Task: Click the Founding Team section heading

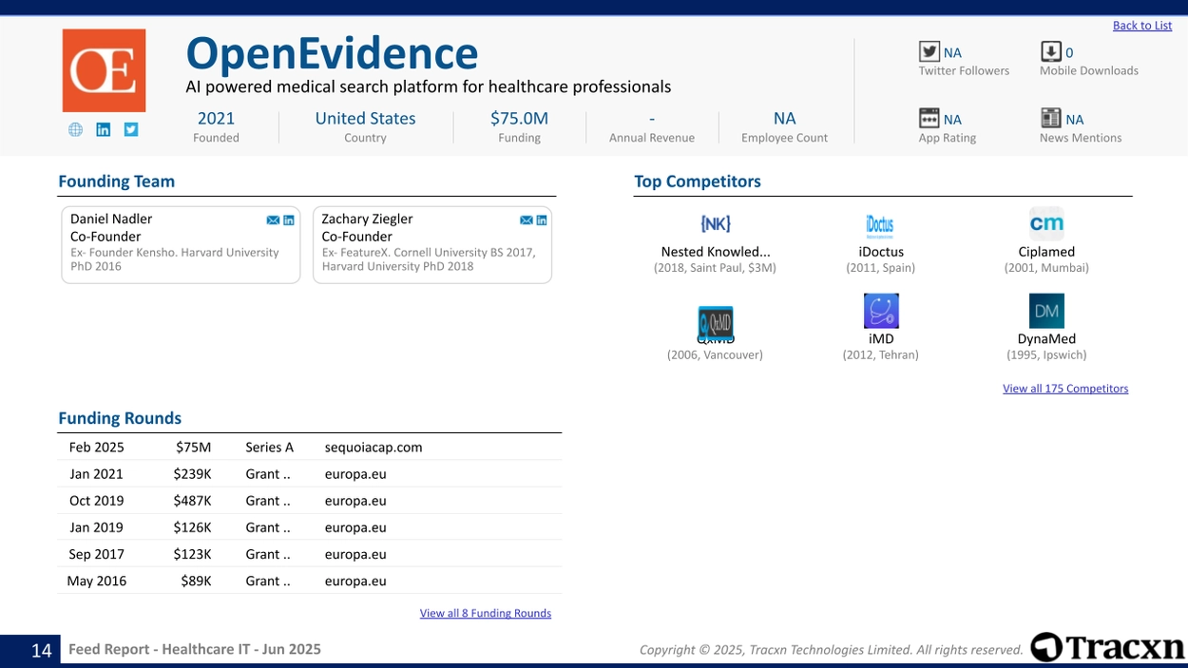Action: pyautogui.click(x=116, y=181)
